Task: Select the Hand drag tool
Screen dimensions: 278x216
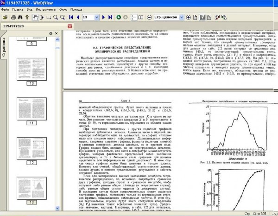Action: coord(36,17)
